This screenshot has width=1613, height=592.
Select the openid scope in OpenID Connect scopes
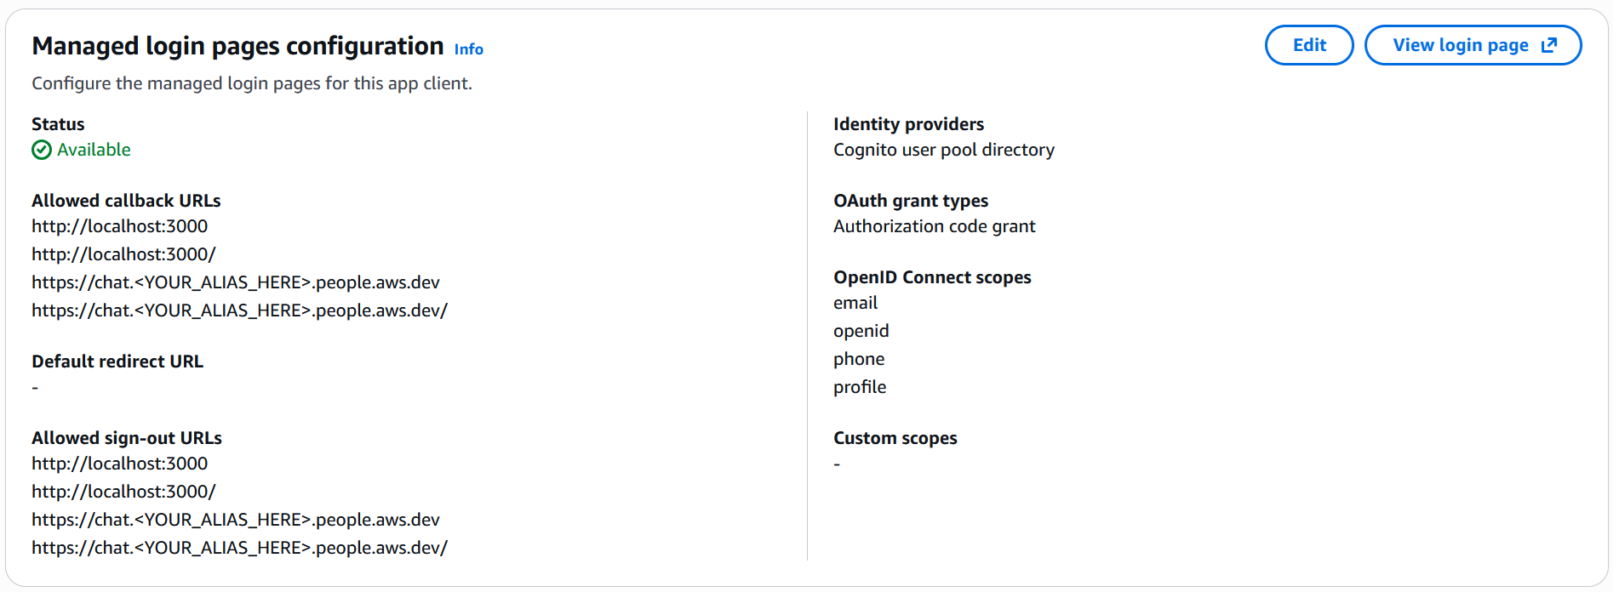tap(861, 330)
